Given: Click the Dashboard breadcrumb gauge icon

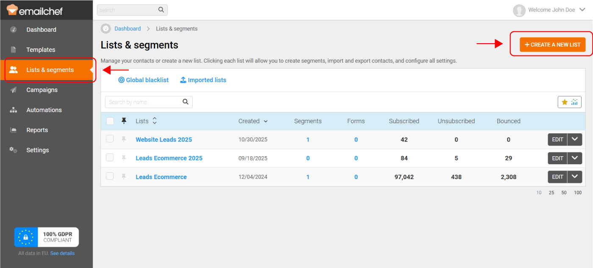Looking at the screenshot, I should click(105, 29).
